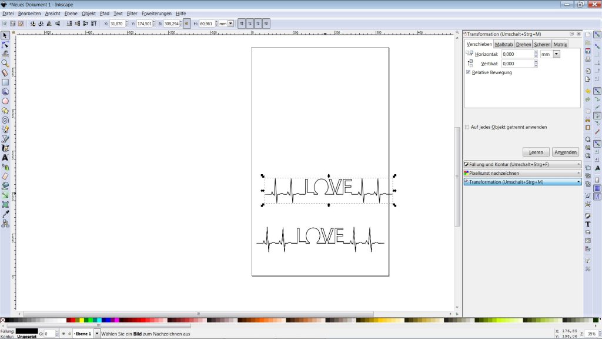
Task: Switch to the Maßstab tab
Action: pos(504,44)
